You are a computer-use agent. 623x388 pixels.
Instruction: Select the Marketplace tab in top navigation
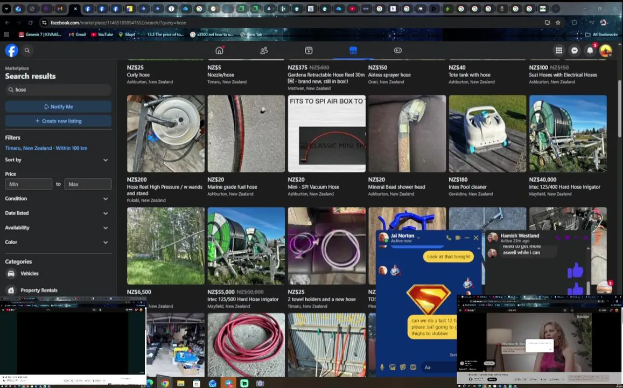353,51
